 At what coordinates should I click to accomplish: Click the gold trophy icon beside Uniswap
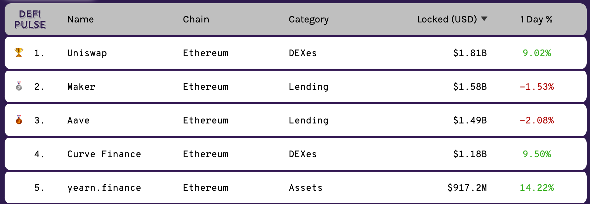19,52
